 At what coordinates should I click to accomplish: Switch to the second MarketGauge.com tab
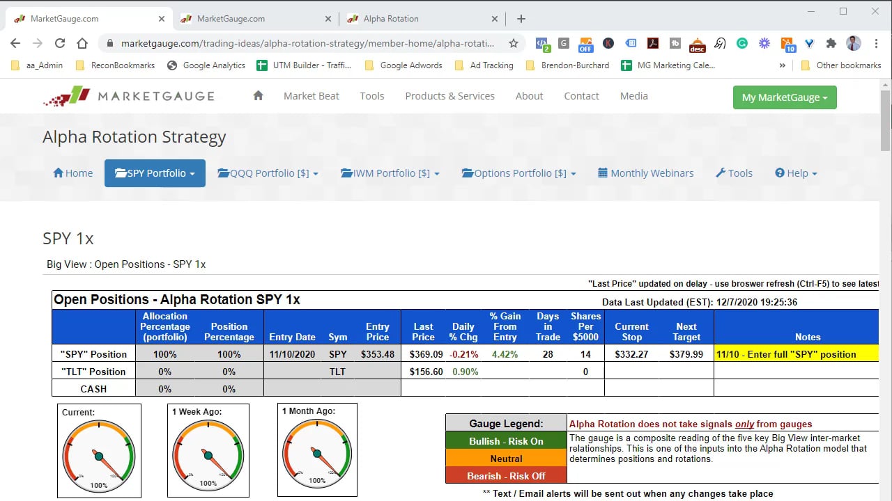click(x=255, y=19)
